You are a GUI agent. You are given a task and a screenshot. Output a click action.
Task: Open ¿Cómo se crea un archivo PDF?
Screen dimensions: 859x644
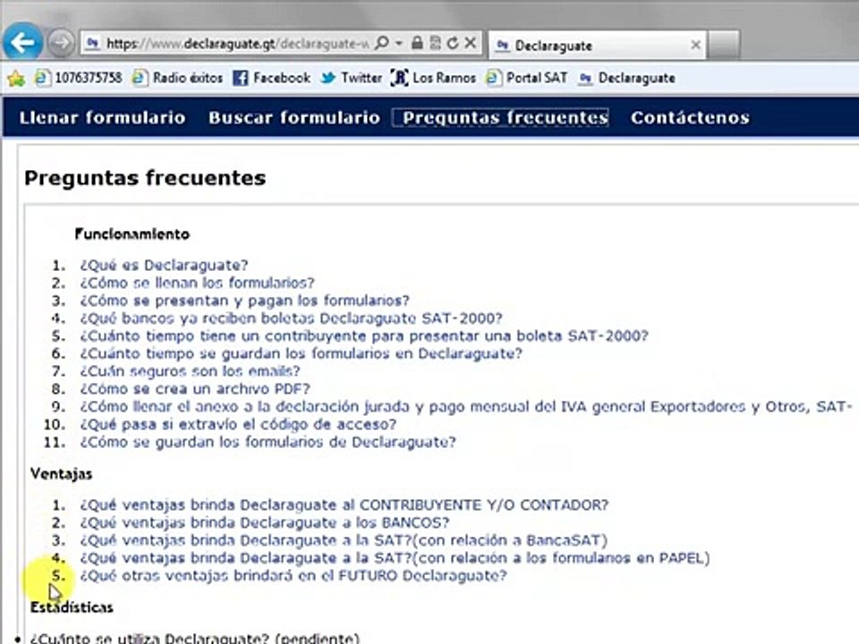click(195, 388)
